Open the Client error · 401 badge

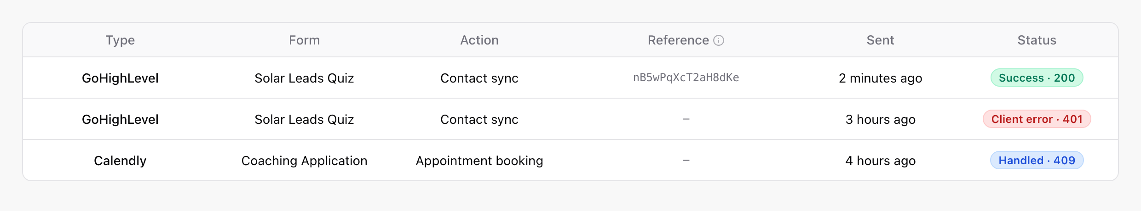[x=1037, y=119]
